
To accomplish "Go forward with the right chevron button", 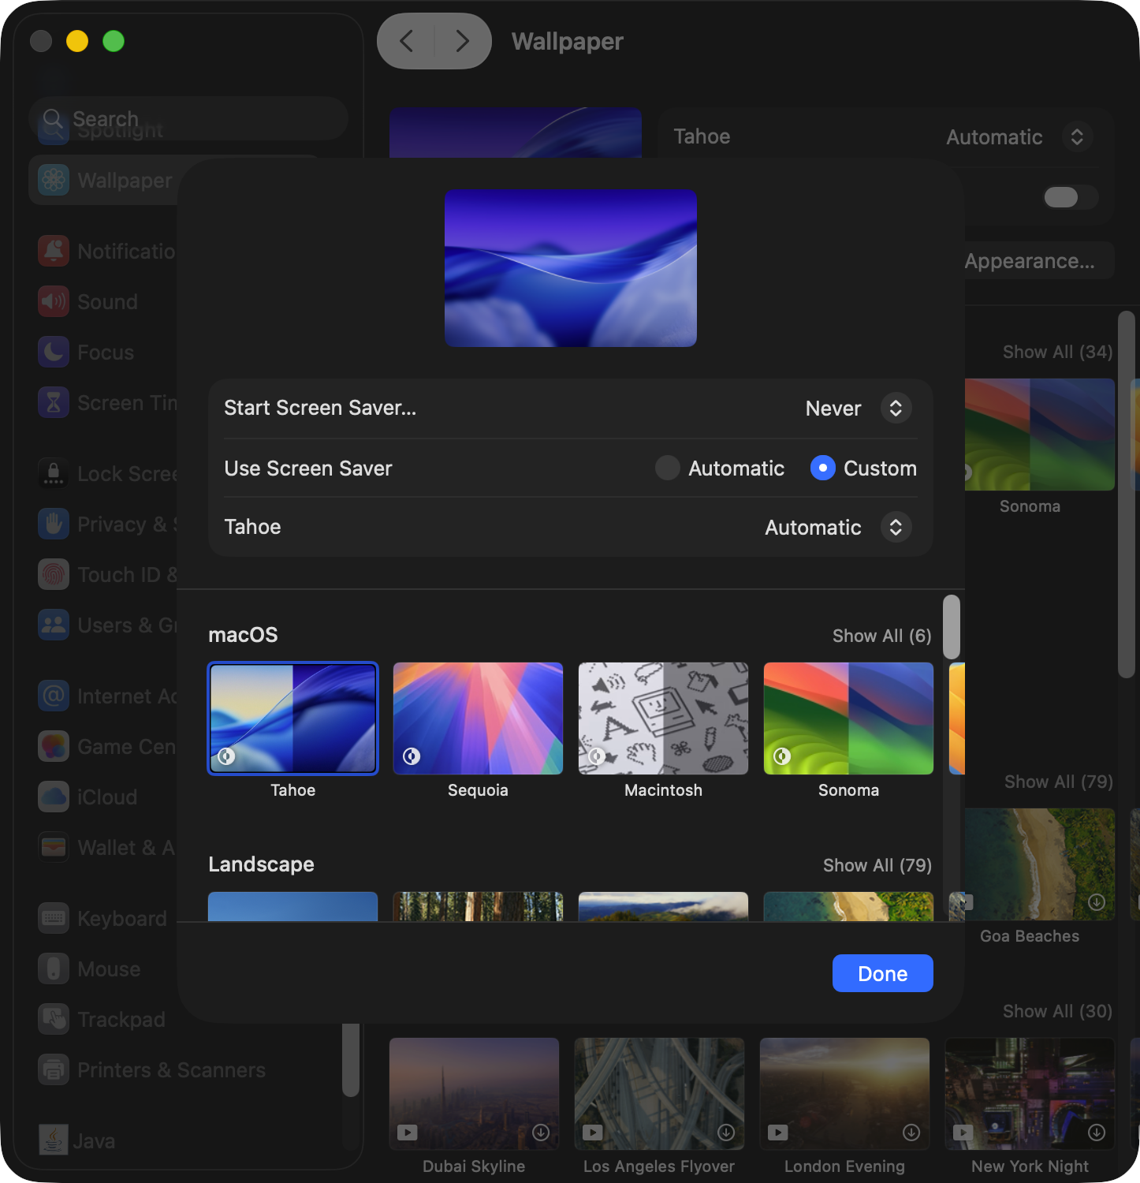I will (463, 41).
